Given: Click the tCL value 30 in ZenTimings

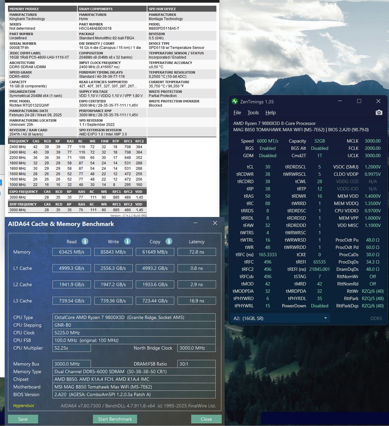Looking at the screenshot, I should pos(268,167).
